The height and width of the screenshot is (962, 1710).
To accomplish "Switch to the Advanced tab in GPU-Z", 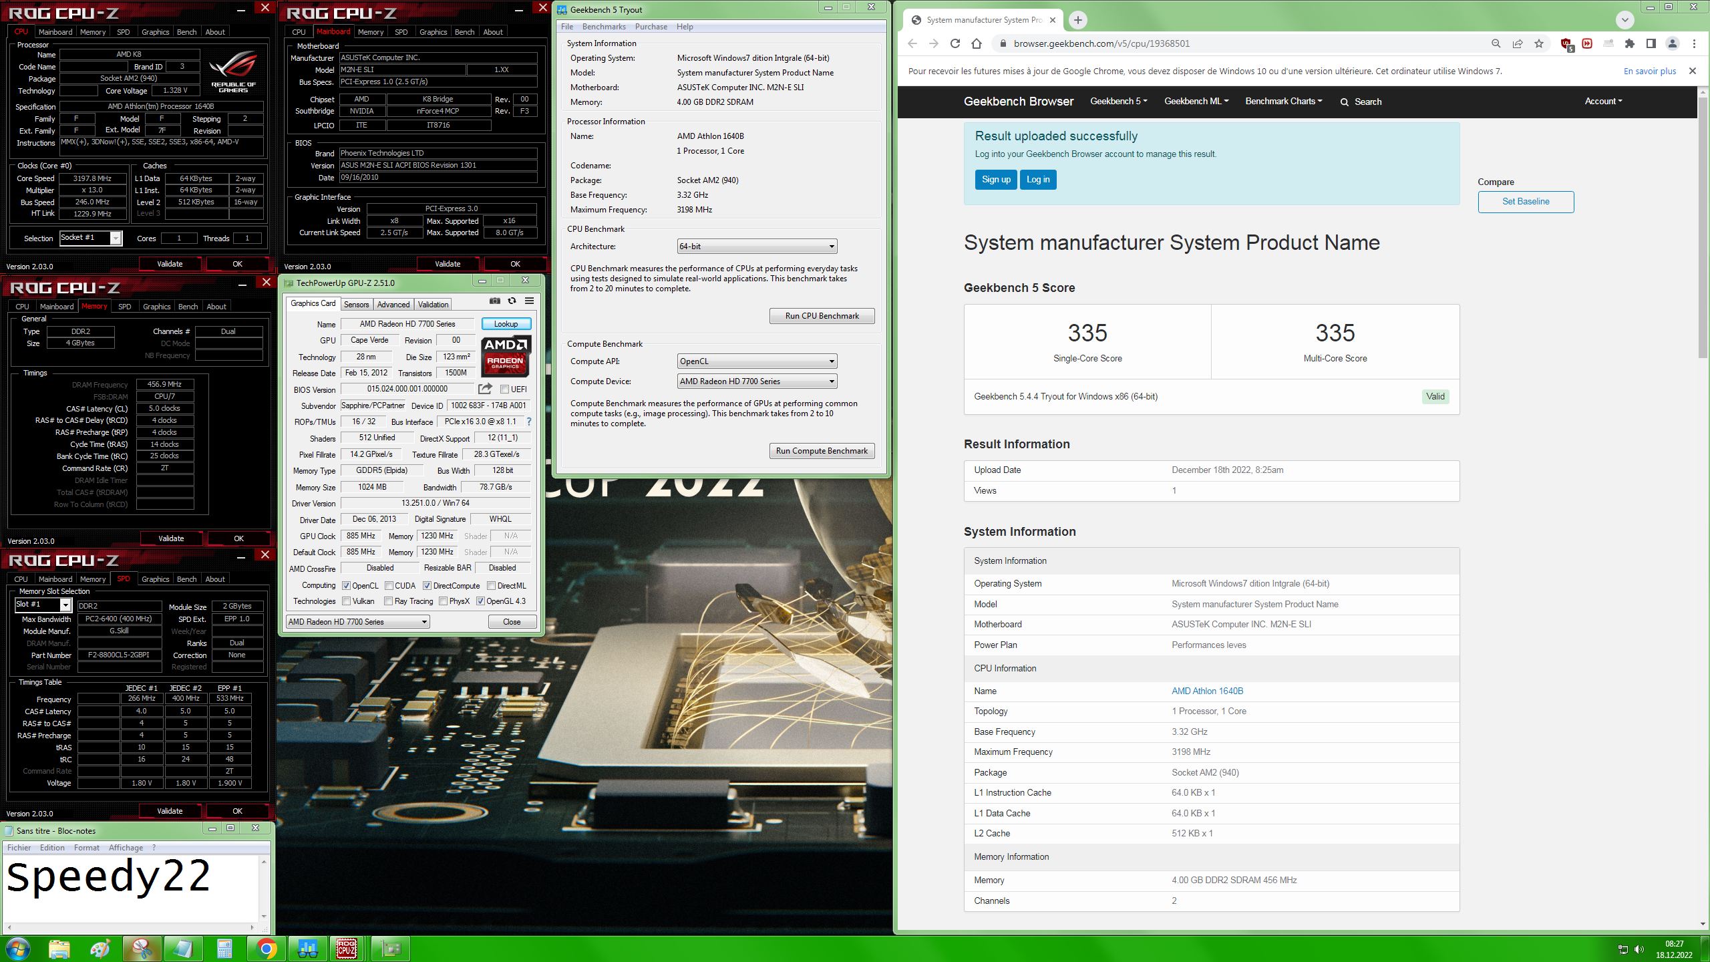I will pos(393,305).
